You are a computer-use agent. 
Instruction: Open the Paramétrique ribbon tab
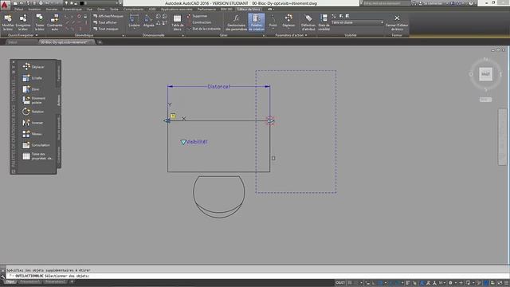tap(73, 9)
